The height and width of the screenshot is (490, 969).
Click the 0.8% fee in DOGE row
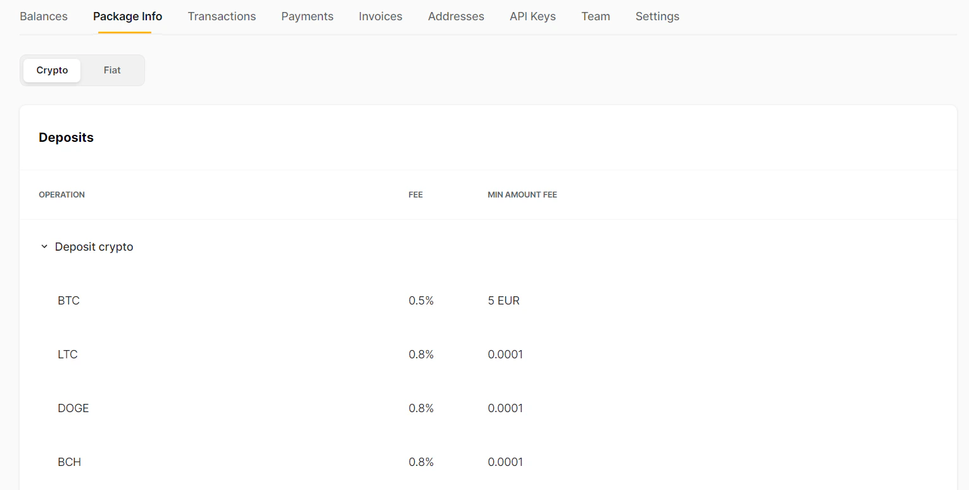pos(421,408)
